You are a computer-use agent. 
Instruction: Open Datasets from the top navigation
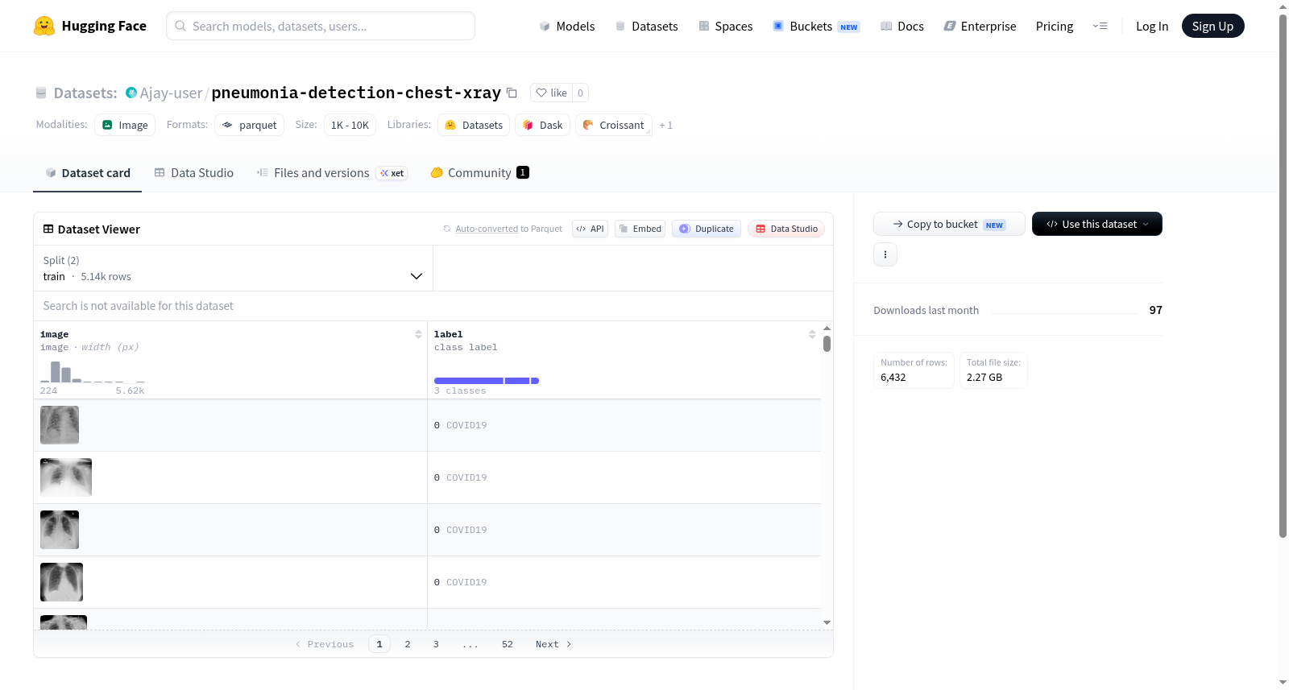(x=646, y=26)
